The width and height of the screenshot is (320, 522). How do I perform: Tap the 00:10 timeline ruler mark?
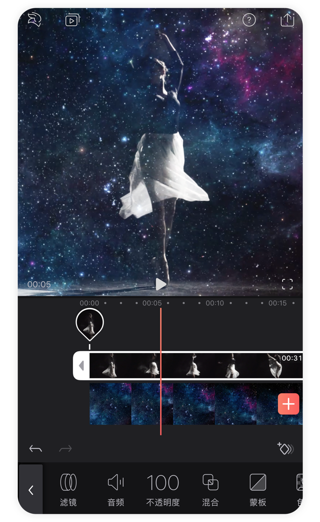(x=215, y=303)
